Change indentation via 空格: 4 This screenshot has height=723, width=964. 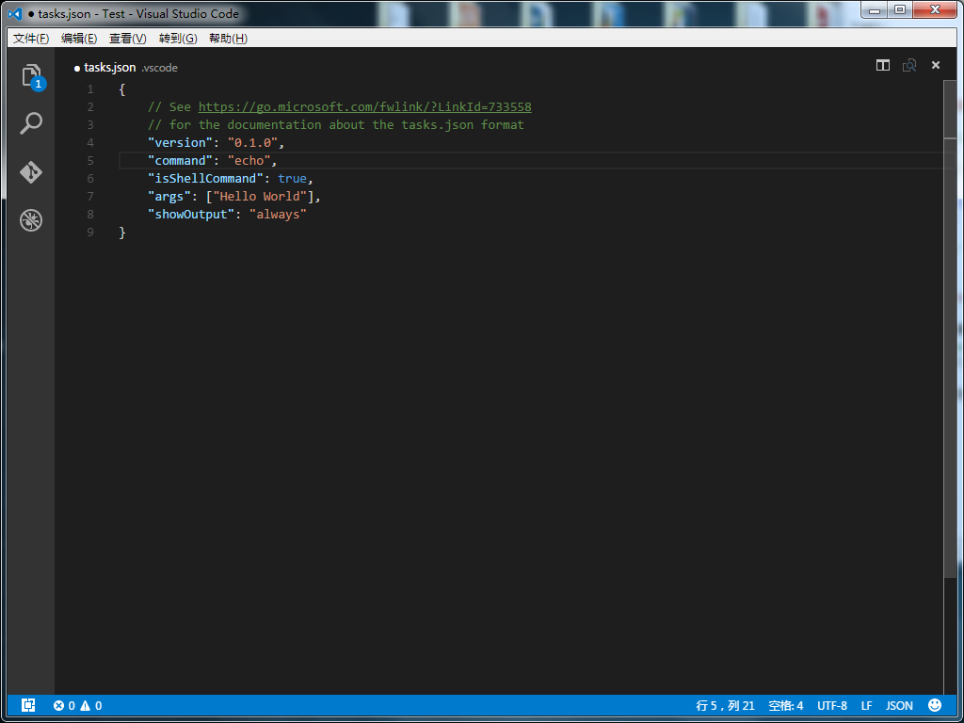786,706
